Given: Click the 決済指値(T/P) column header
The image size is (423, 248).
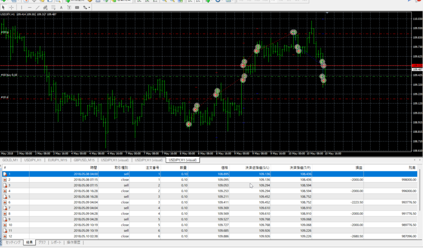Looking at the screenshot, I should pos(291,168).
